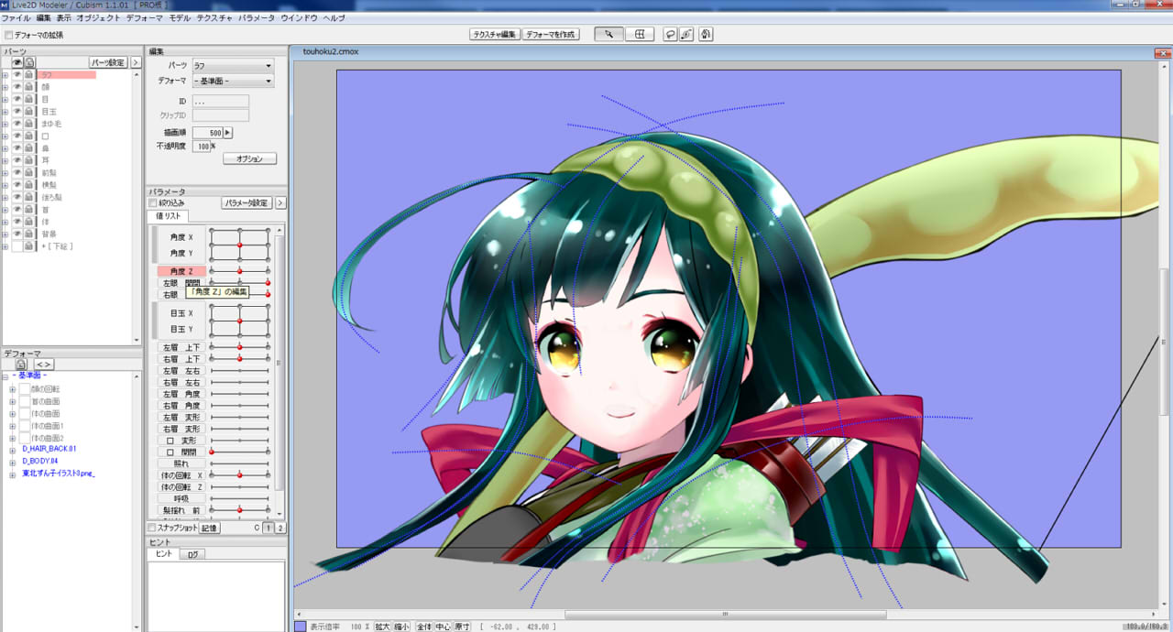Open the デフォーマ menu in menu bar
This screenshot has width=1173, height=632.
[x=145, y=18]
